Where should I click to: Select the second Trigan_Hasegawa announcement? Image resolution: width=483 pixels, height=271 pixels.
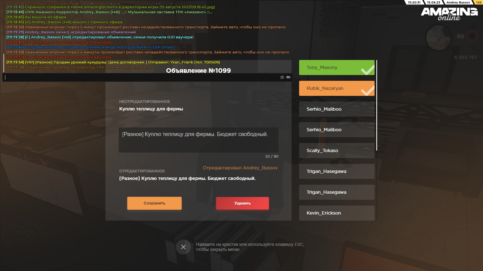click(x=337, y=192)
